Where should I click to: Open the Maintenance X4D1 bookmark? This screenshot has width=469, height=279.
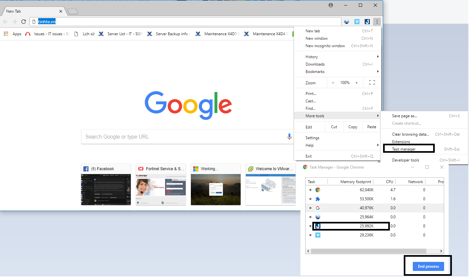point(217,34)
